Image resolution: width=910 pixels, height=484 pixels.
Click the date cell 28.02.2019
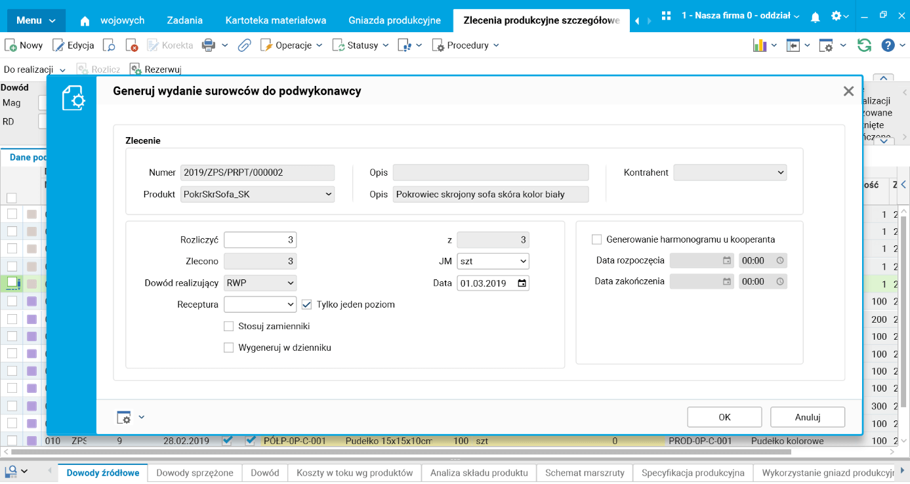(x=186, y=441)
